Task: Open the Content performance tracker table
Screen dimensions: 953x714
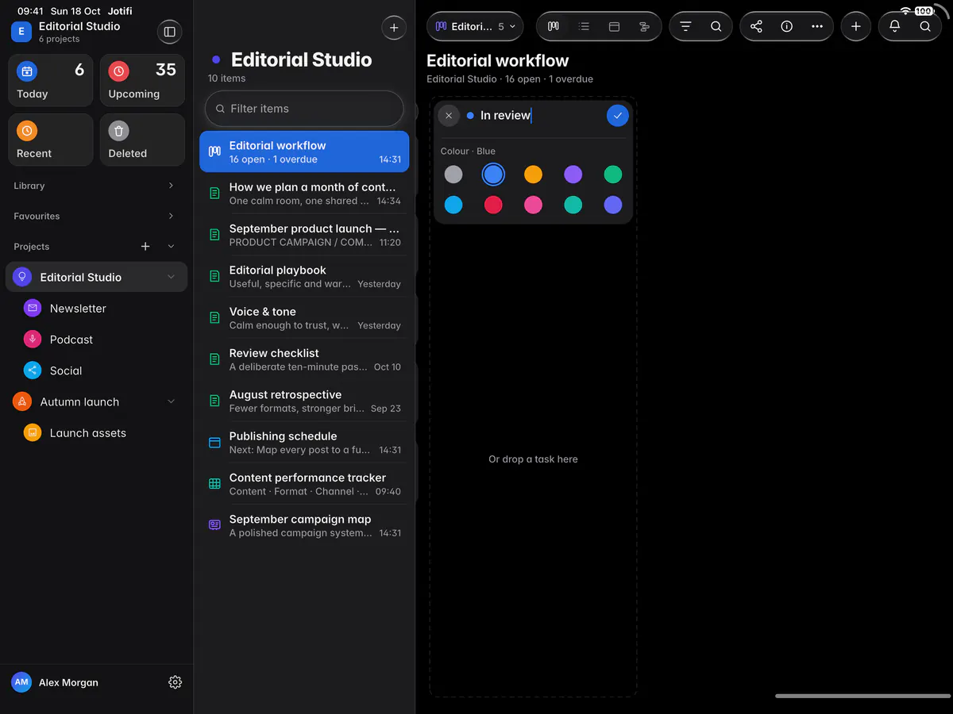Action: click(x=304, y=484)
